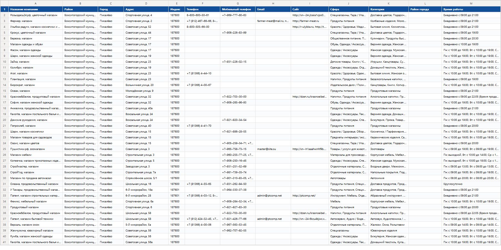This screenshot has height=250, width=501.
Task: Select row number 10 header
Action: [x=4, y=62]
